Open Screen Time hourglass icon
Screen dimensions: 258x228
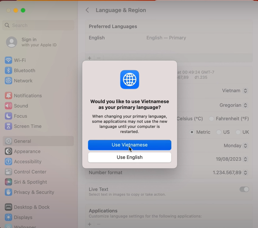pyautogui.click(x=8, y=126)
